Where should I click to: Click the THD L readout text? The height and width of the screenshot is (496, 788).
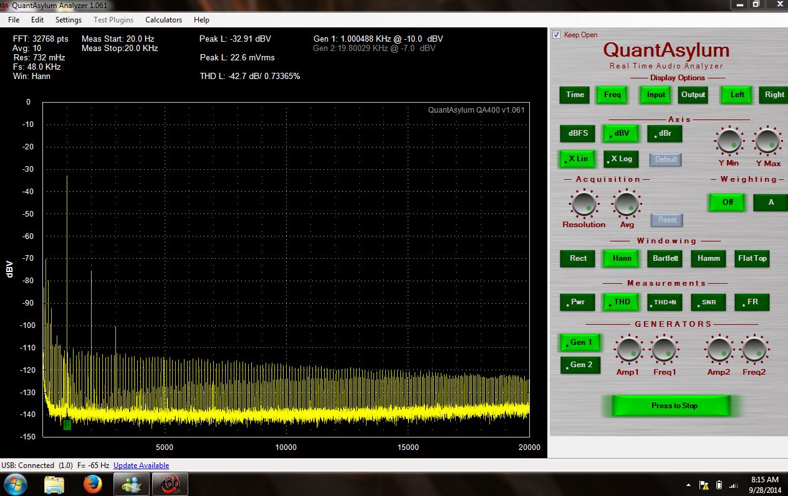[x=250, y=76]
